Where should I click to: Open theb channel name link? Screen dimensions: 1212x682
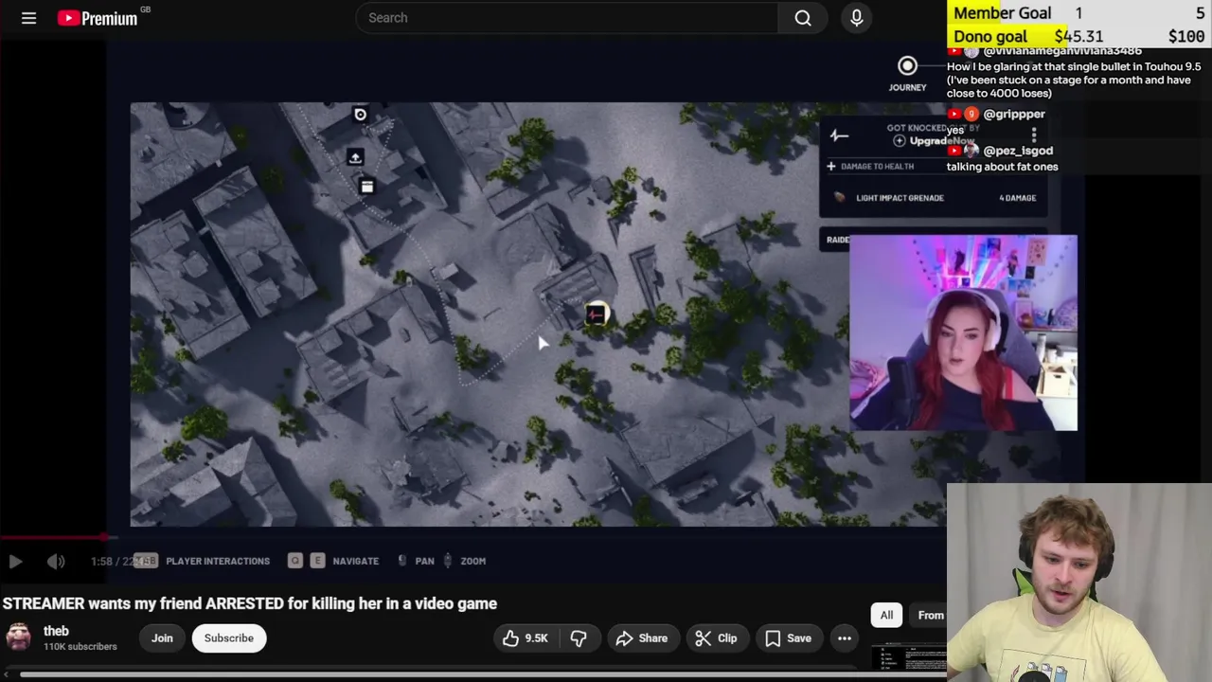(56, 631)
